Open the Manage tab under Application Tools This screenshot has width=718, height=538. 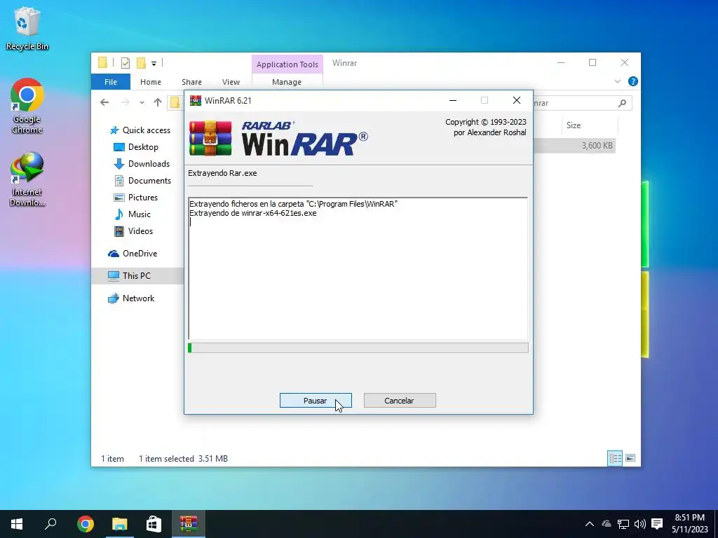tap(287, 82)
